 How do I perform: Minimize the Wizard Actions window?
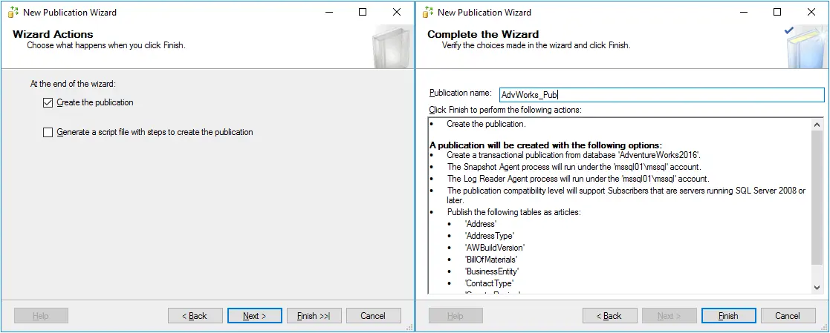click(x=328, y=12)
